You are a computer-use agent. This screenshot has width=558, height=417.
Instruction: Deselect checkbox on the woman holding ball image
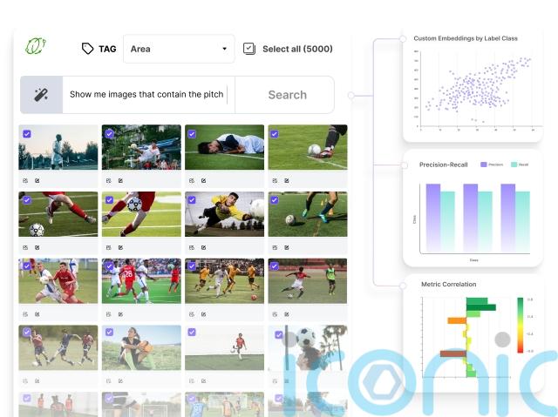click(109, 332)
